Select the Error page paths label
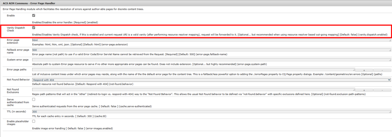Viewport: 392px width, 137px height. point(16,70)
